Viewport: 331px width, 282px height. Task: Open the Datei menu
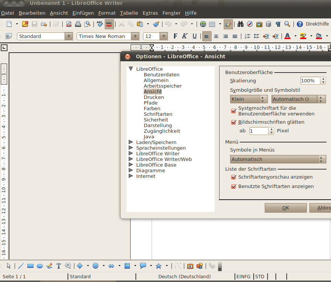click(8, 13)
